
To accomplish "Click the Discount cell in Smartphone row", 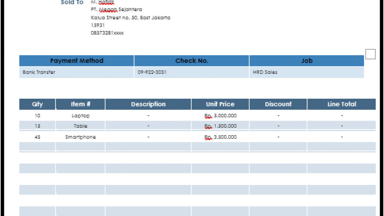I will 278,137.
